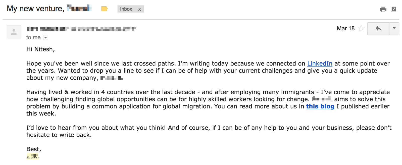Click the sender's avatar picture
Image resolution: width=402 pixels, height=165 pixels.
coord(14,32)
